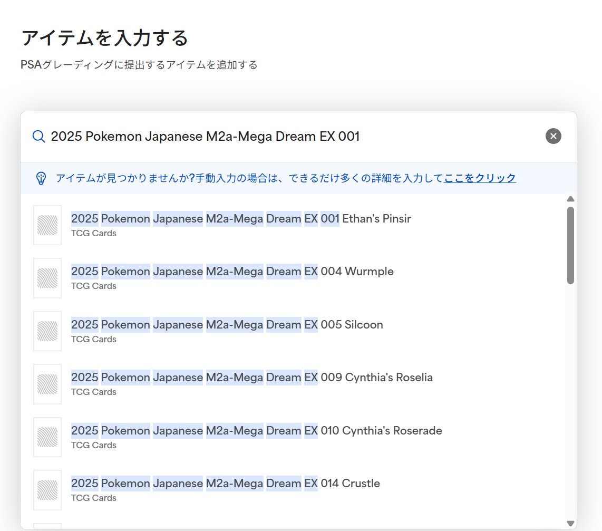Click the results list scrollbar thumb

coord(570,245)
